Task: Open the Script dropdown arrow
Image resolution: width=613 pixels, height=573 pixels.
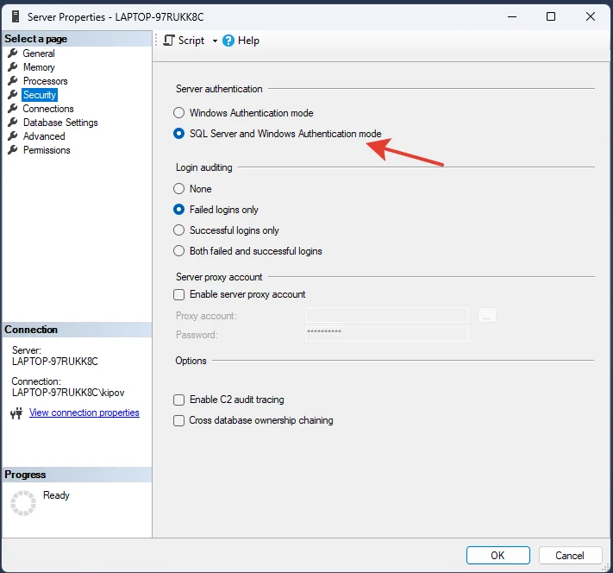Action: [215, 41]
